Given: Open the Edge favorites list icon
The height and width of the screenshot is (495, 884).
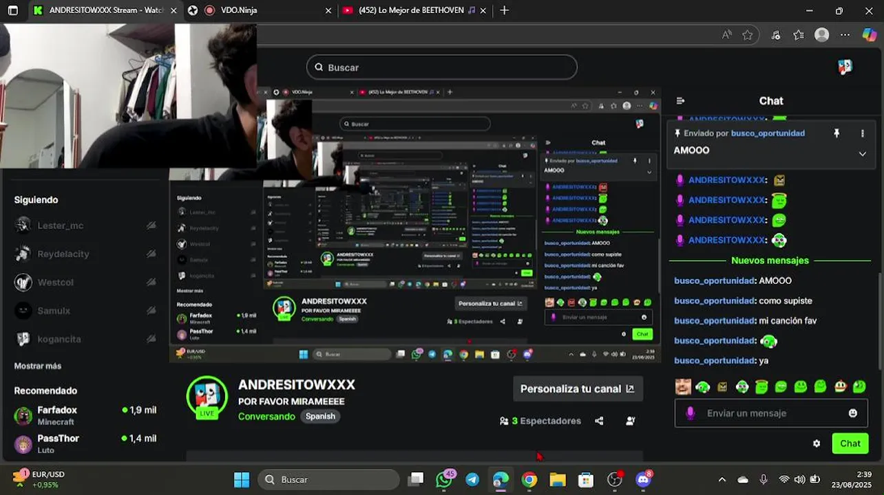Looking at the screenshot, I should coord(799,35).
